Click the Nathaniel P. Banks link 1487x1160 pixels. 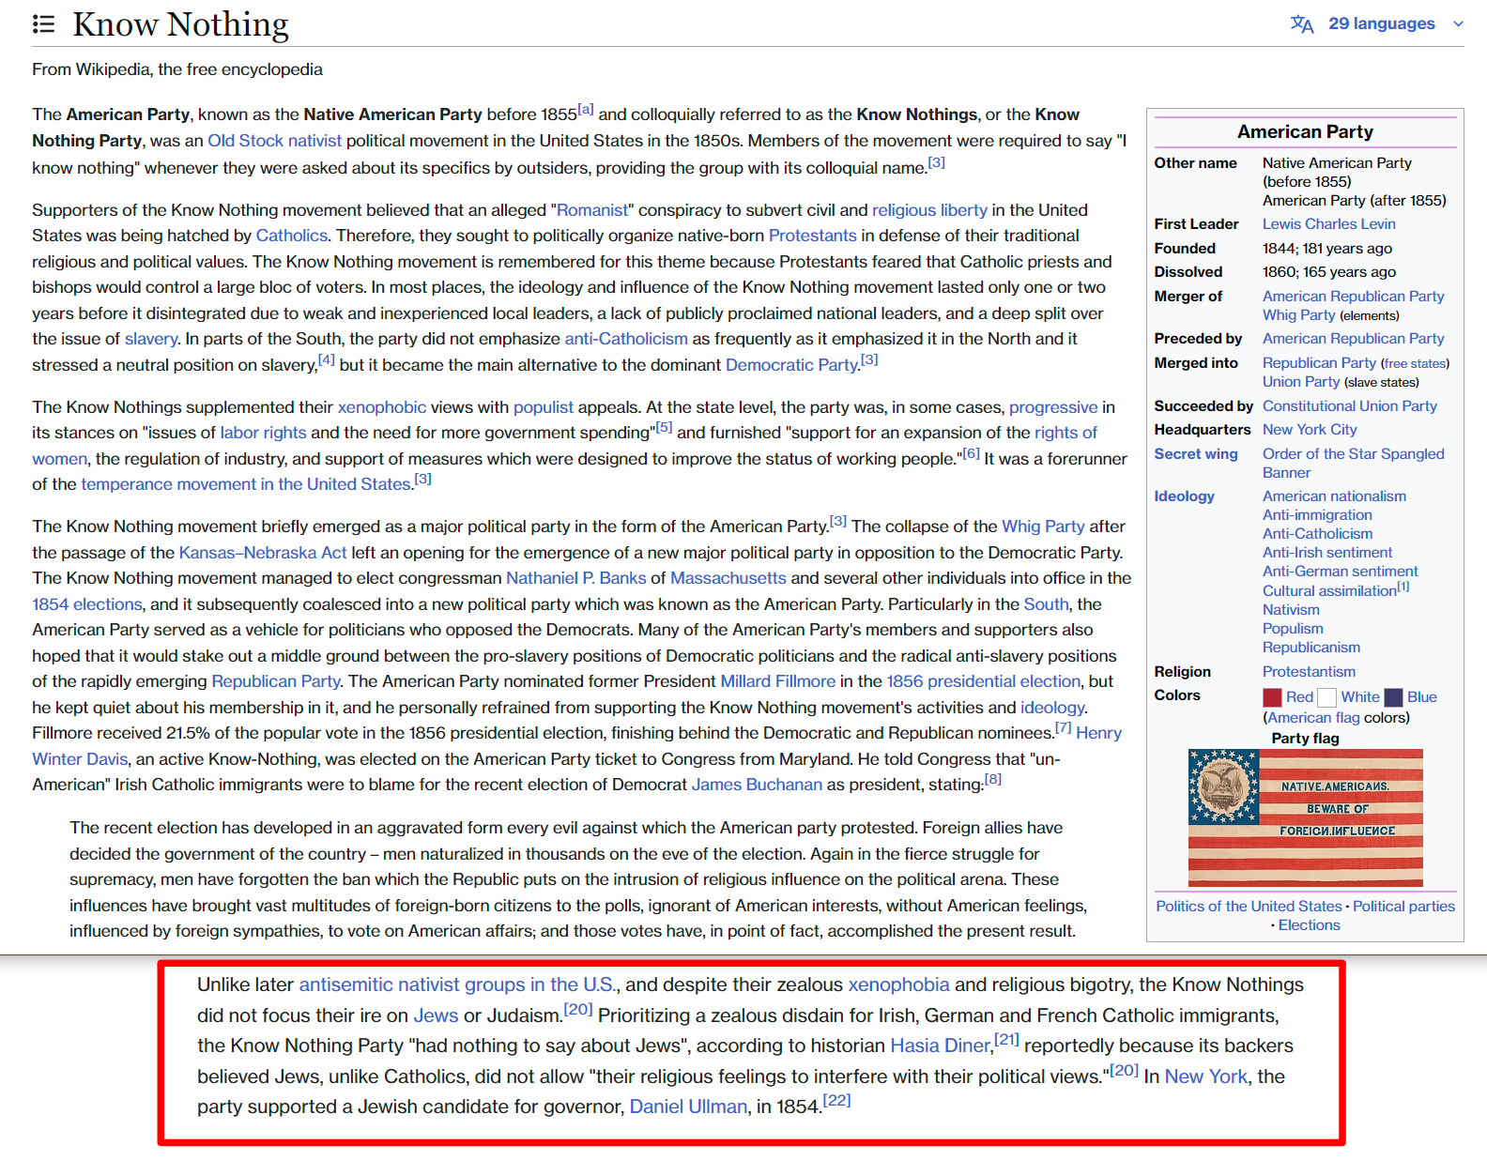pyautogui.click(x=576, y=578)
